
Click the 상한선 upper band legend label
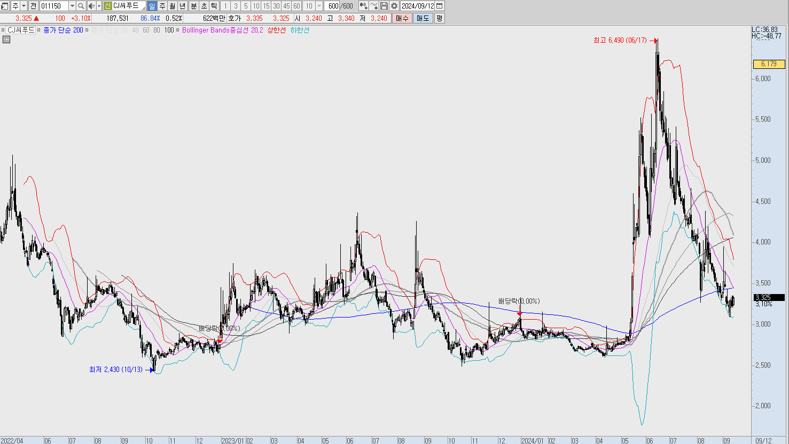[x=277, y=30]
